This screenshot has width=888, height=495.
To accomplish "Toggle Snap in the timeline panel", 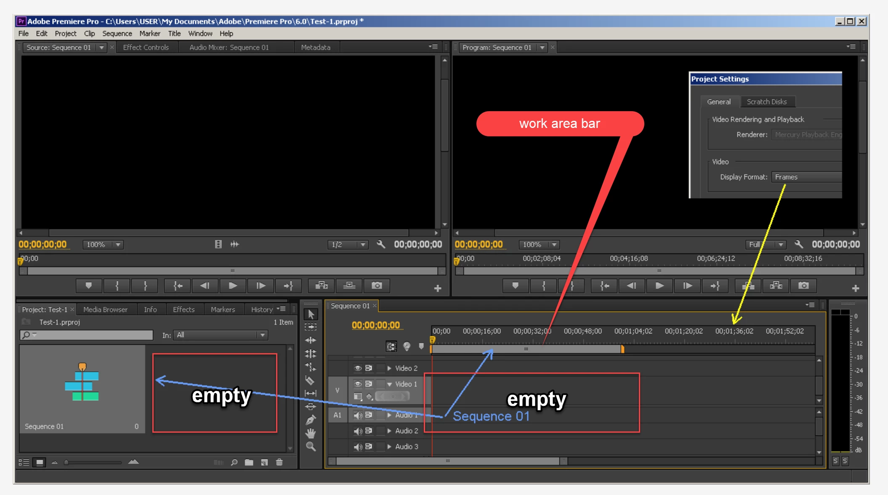I will tap(391, 346).
